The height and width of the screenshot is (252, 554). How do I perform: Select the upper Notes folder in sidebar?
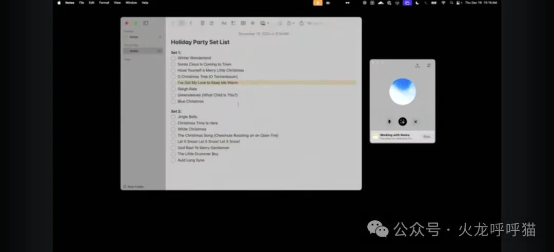pyautogui.click(x=143, y=37)
